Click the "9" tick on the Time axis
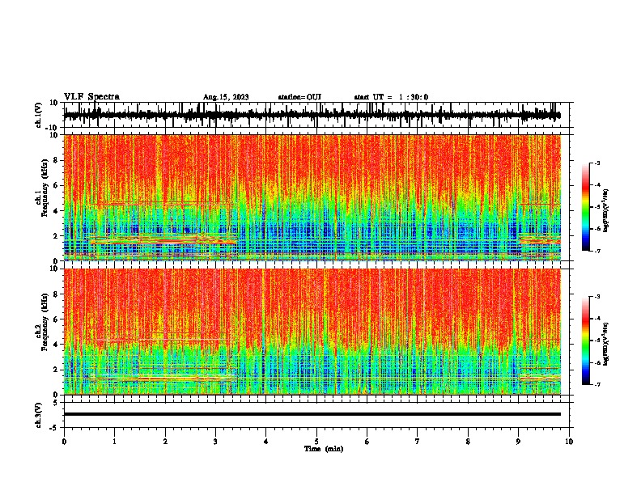 point(518,442)
